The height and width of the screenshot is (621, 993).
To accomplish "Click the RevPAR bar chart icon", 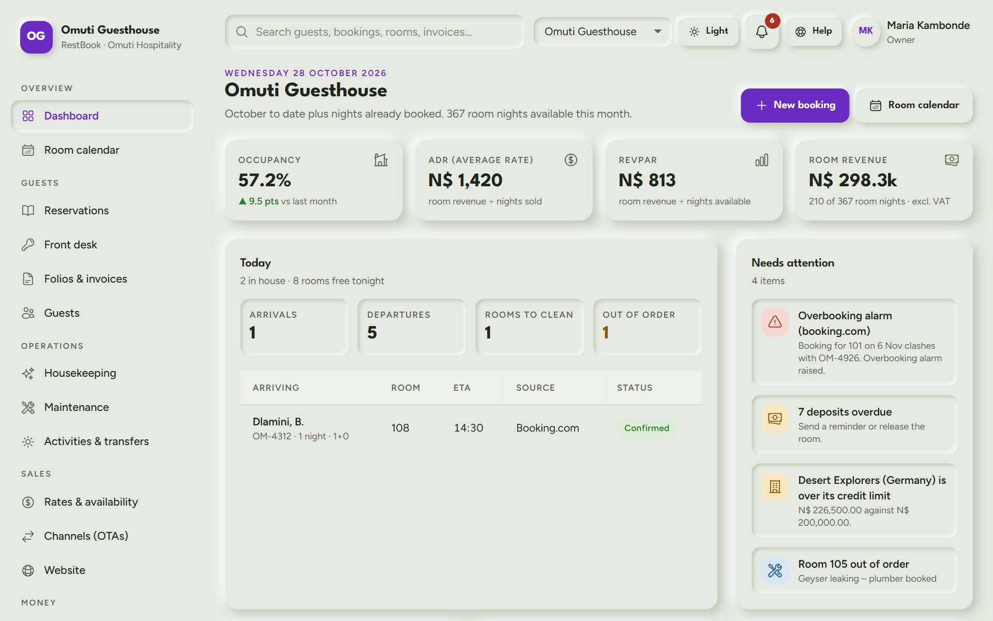I will [761, 160].
